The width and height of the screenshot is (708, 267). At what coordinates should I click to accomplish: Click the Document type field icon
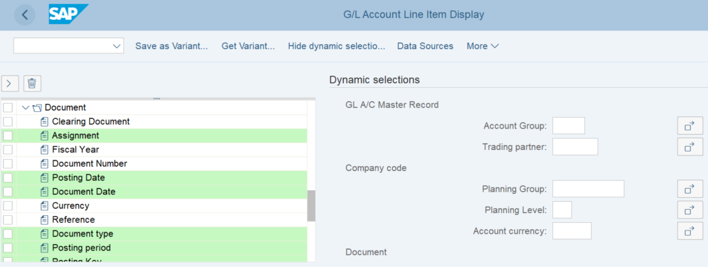point(44,234)
